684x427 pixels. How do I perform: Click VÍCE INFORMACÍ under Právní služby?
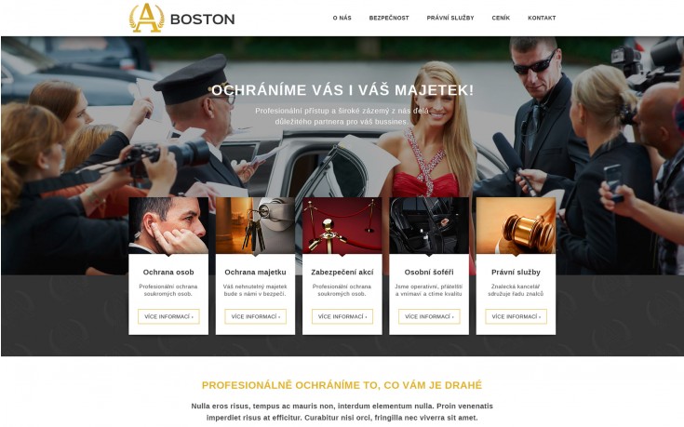[516, 316]
